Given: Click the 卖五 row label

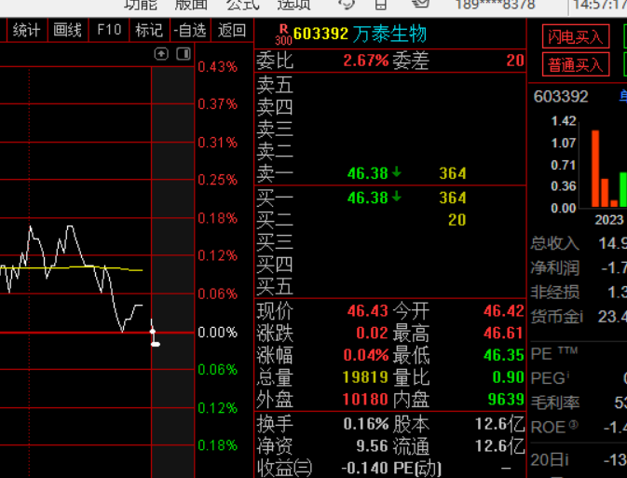Looking at the screenshot, I should pos(275,85).
